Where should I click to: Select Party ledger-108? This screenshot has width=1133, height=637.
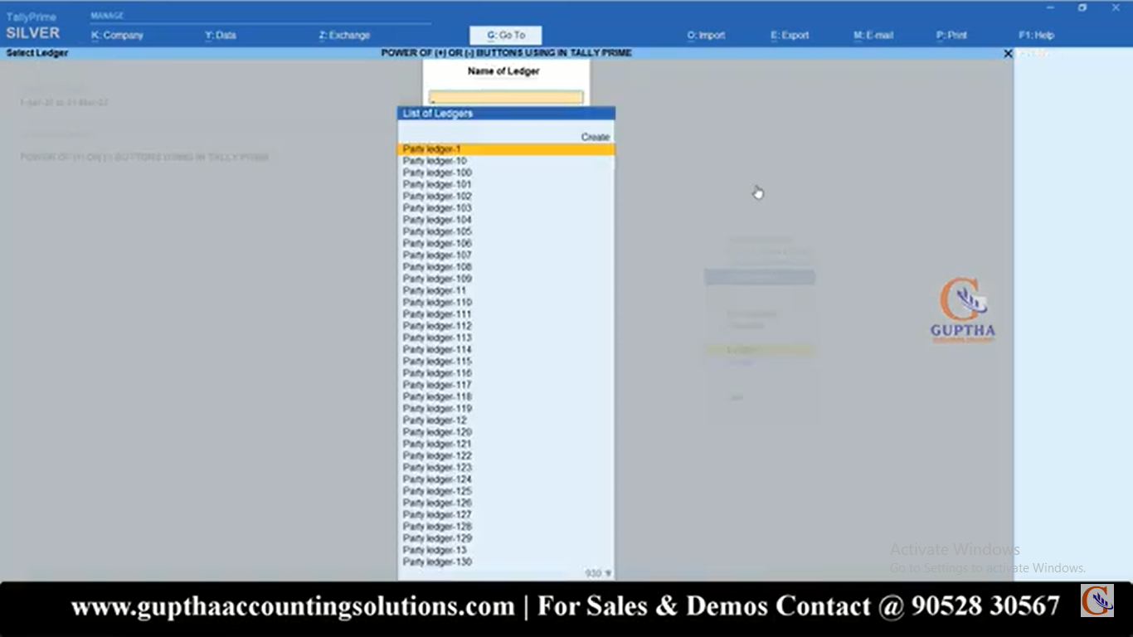(506, 267)
